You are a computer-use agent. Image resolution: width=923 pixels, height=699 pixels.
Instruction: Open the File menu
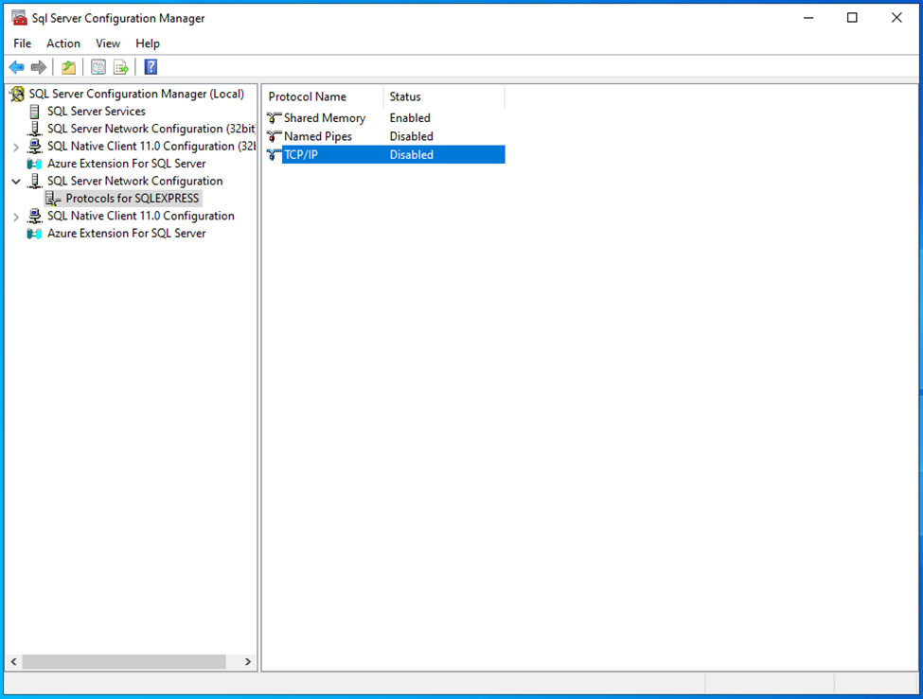tap(23, 44)
